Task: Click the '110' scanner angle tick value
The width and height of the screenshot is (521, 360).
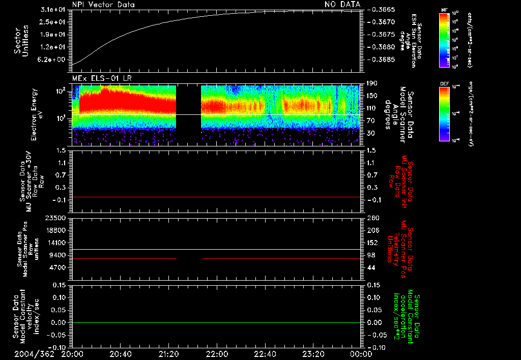Action: 372,108
